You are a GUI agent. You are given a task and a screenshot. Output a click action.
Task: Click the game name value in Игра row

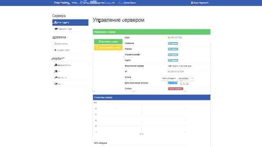click(x=175, y=38)
